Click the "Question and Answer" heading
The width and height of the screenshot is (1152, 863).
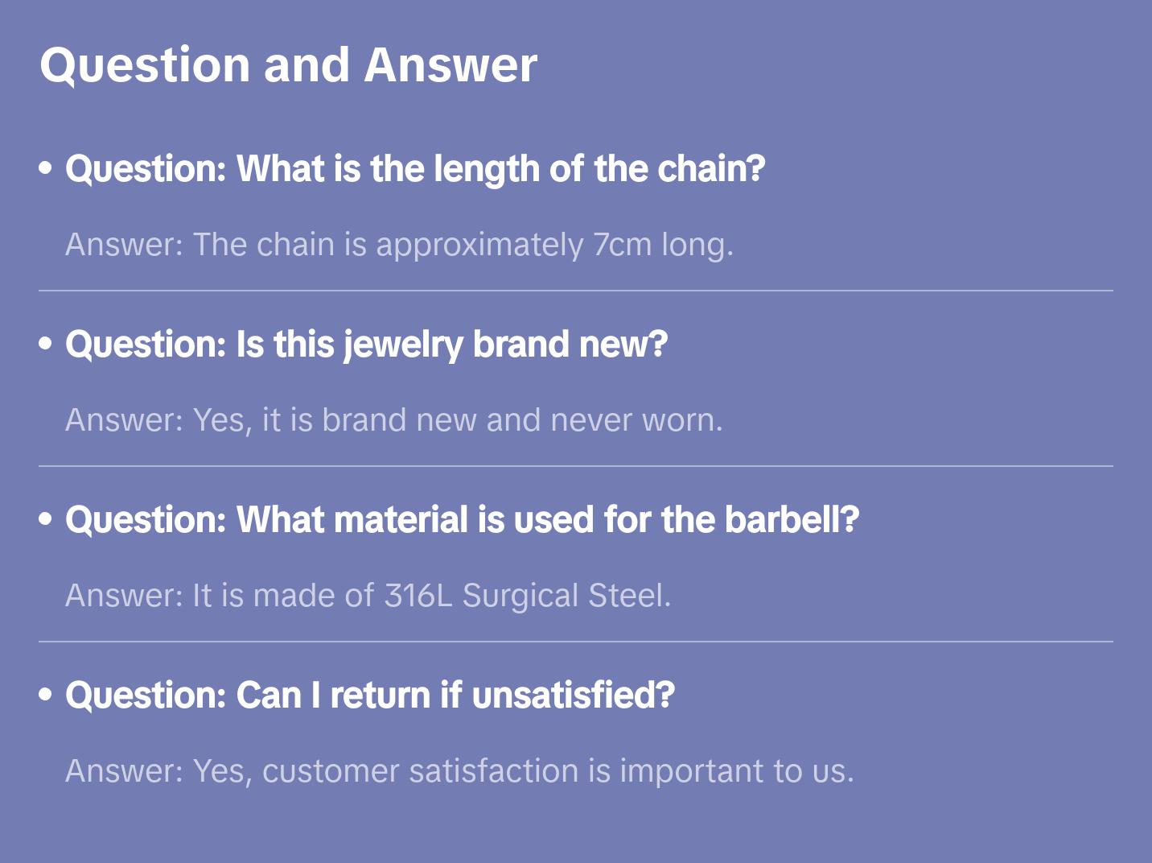click(288, 65)
